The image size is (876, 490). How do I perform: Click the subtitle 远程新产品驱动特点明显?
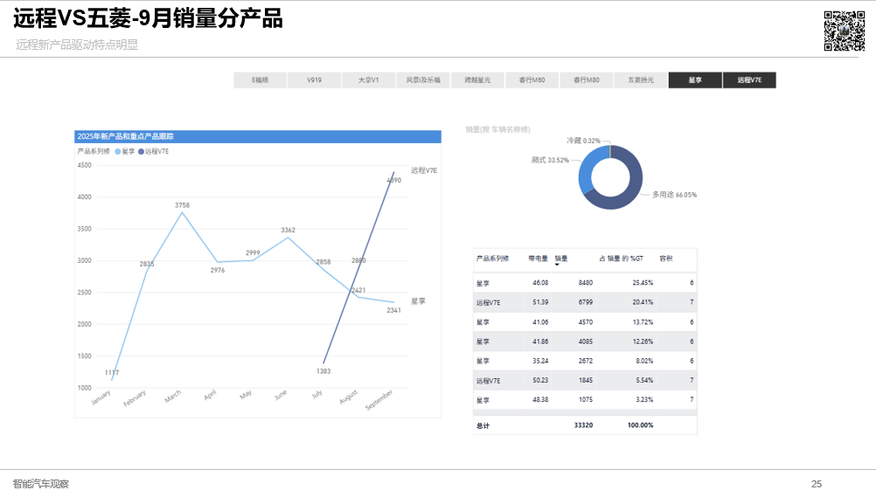(x=77, y=45)
